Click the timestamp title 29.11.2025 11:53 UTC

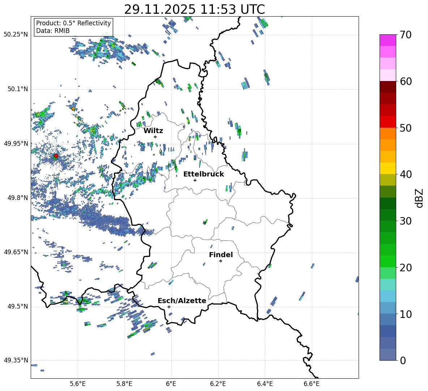(194, 9)
